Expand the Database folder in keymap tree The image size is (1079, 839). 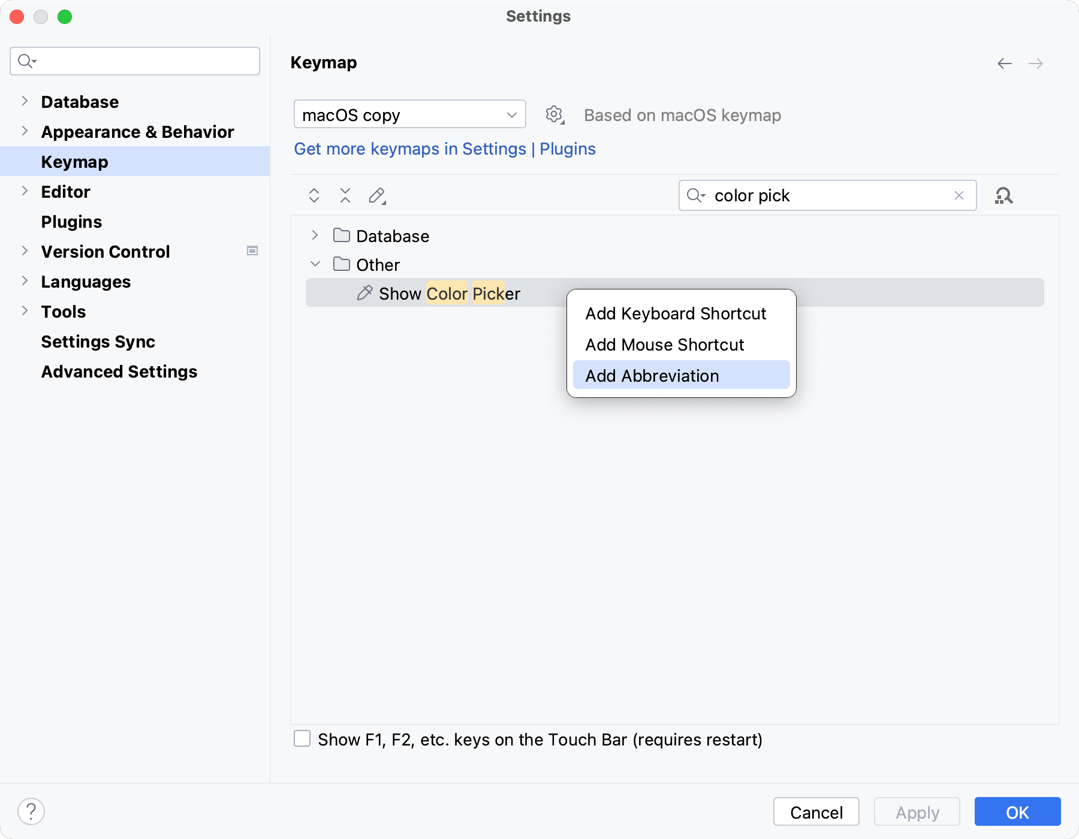(315, 236)
